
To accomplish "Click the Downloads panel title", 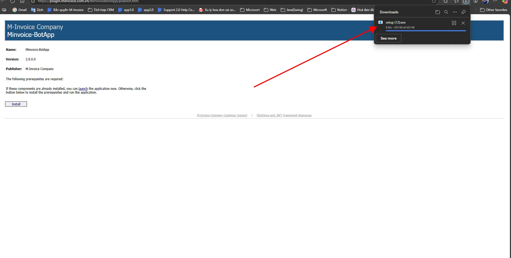I will click(x=389, y=12).
